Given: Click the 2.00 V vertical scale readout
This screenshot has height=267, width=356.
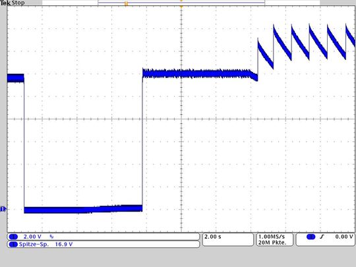Looking at the screenshot, I should (32, 237).
